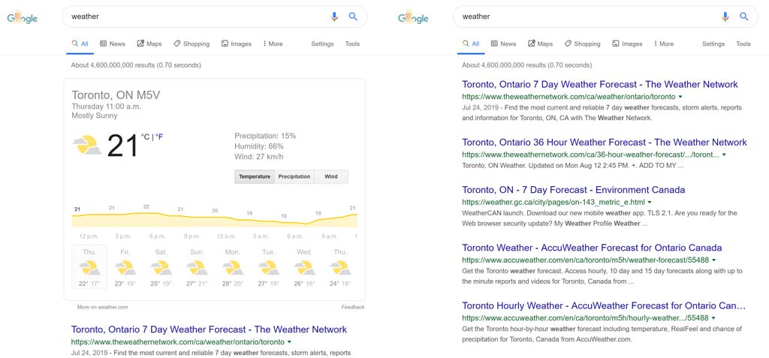
Task: Click the Google doodle logo on results-only page
Action: [413, 18]
